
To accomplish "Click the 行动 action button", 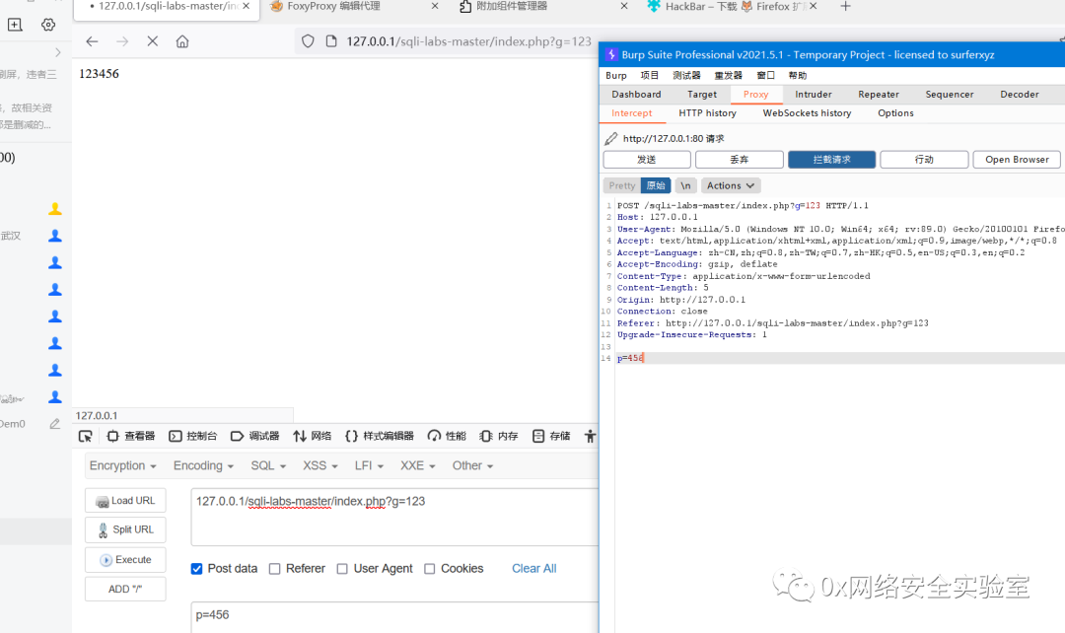I will tap(924, 160).
